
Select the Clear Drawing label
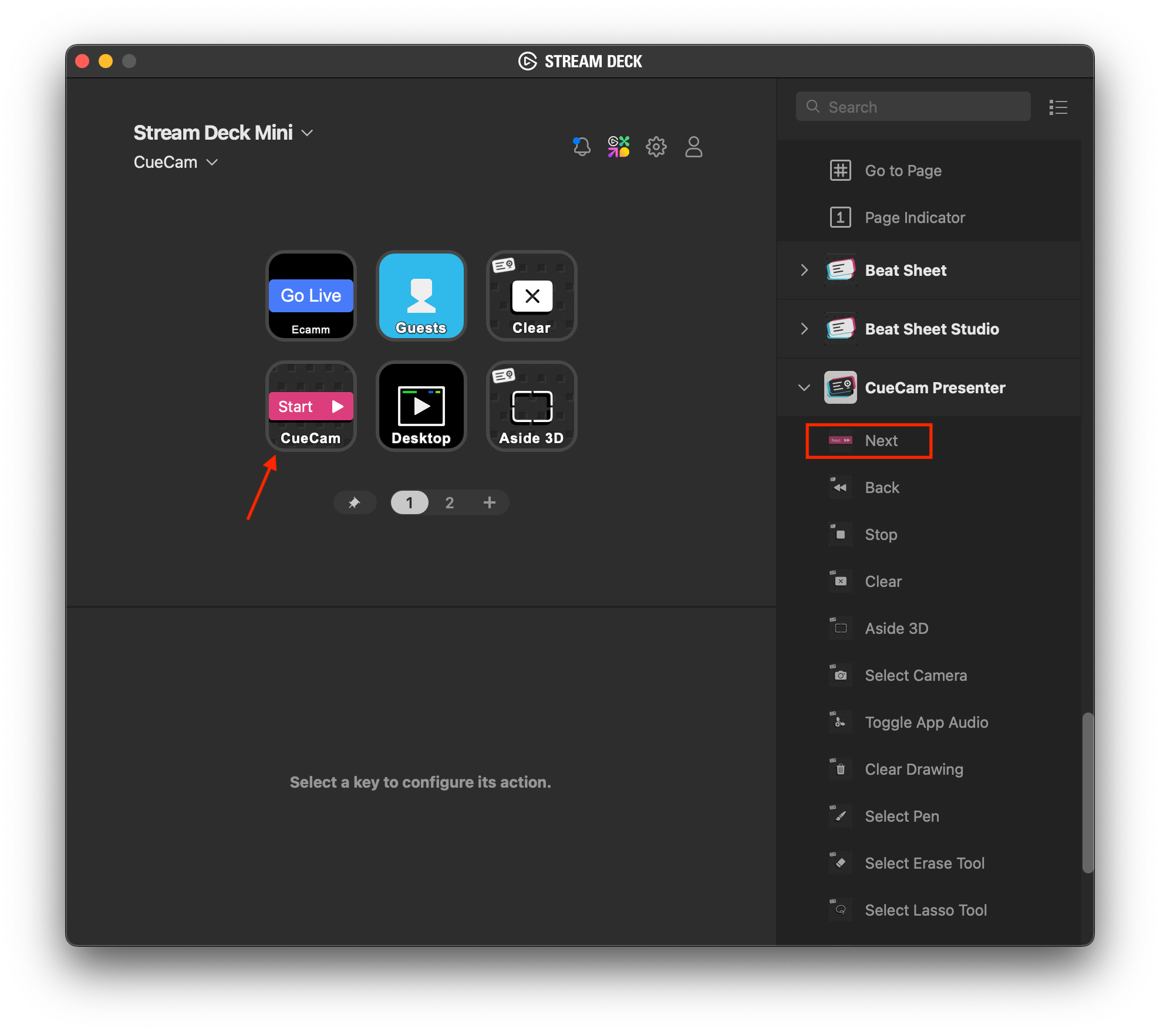point(914,769)
